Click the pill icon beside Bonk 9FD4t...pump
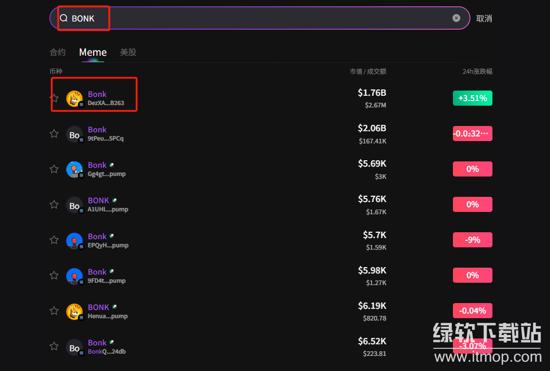 pyautogui.click(x=112, y=271)
